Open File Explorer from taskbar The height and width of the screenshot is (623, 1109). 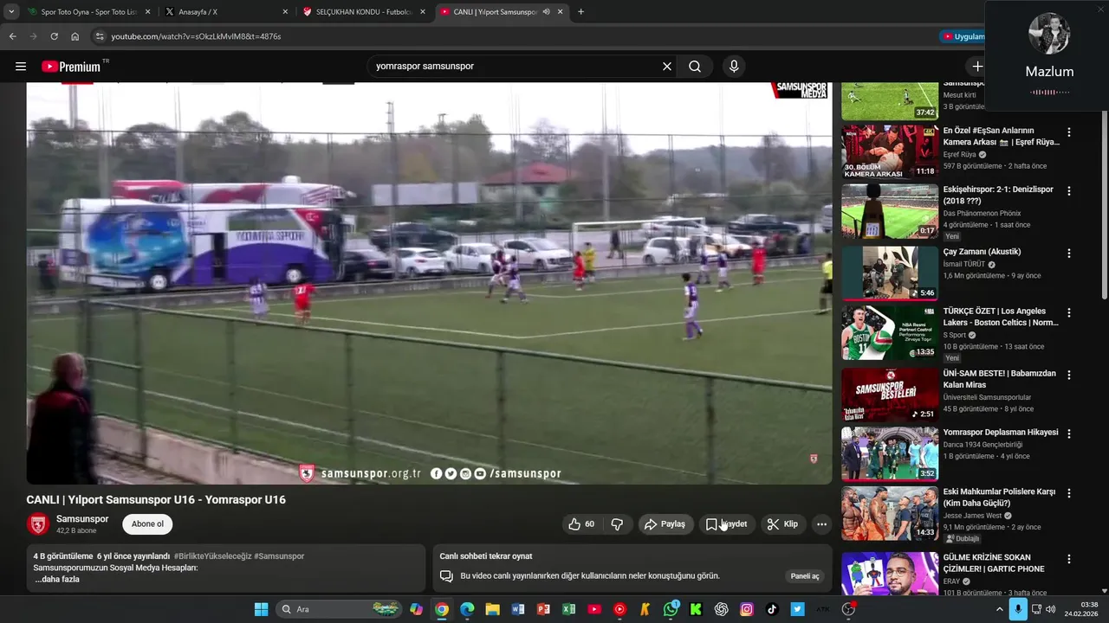pos(492,609)
